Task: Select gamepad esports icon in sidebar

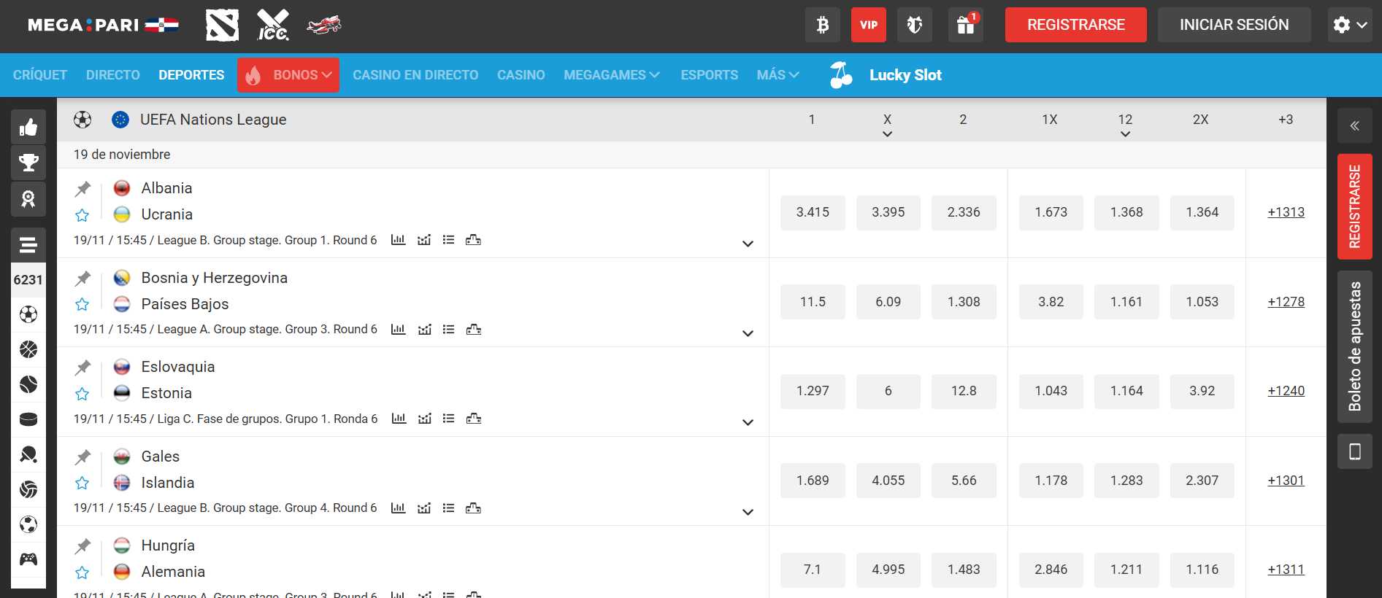Action: click(x=28, y=559)
